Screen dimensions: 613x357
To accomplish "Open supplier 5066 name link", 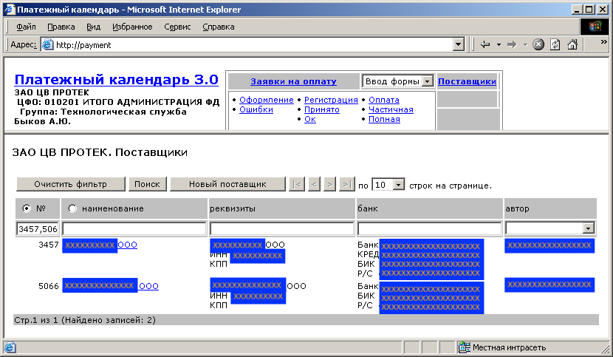I will [x=110, y=286].
